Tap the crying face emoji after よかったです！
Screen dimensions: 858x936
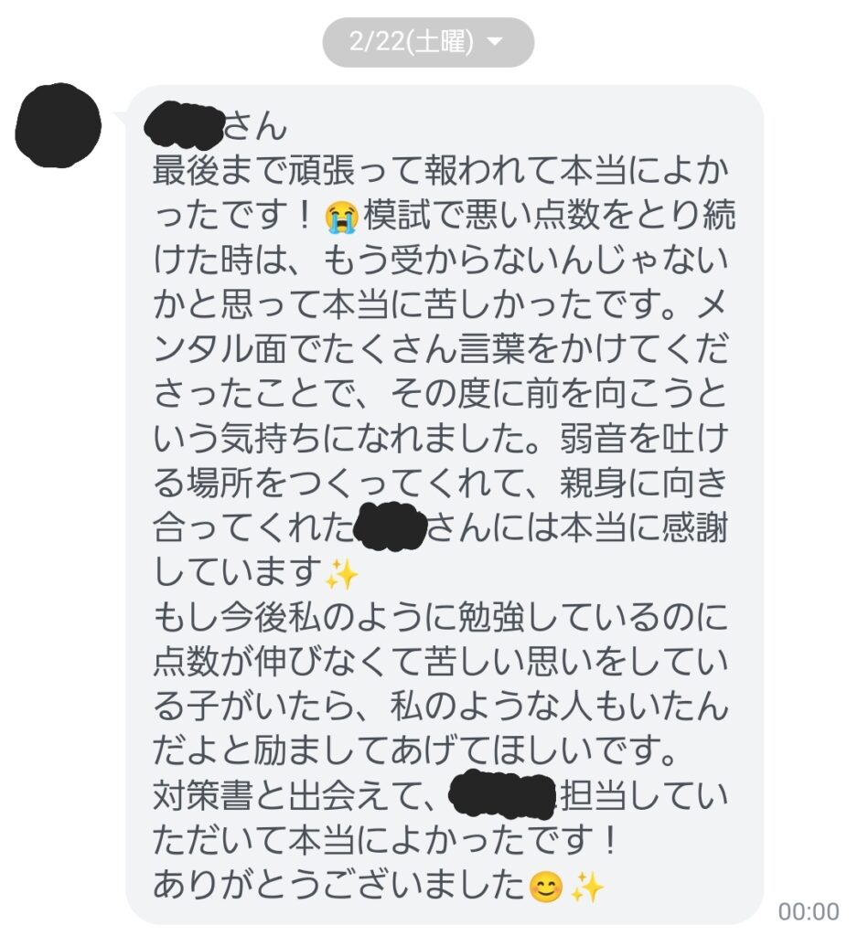coord(342,216)
